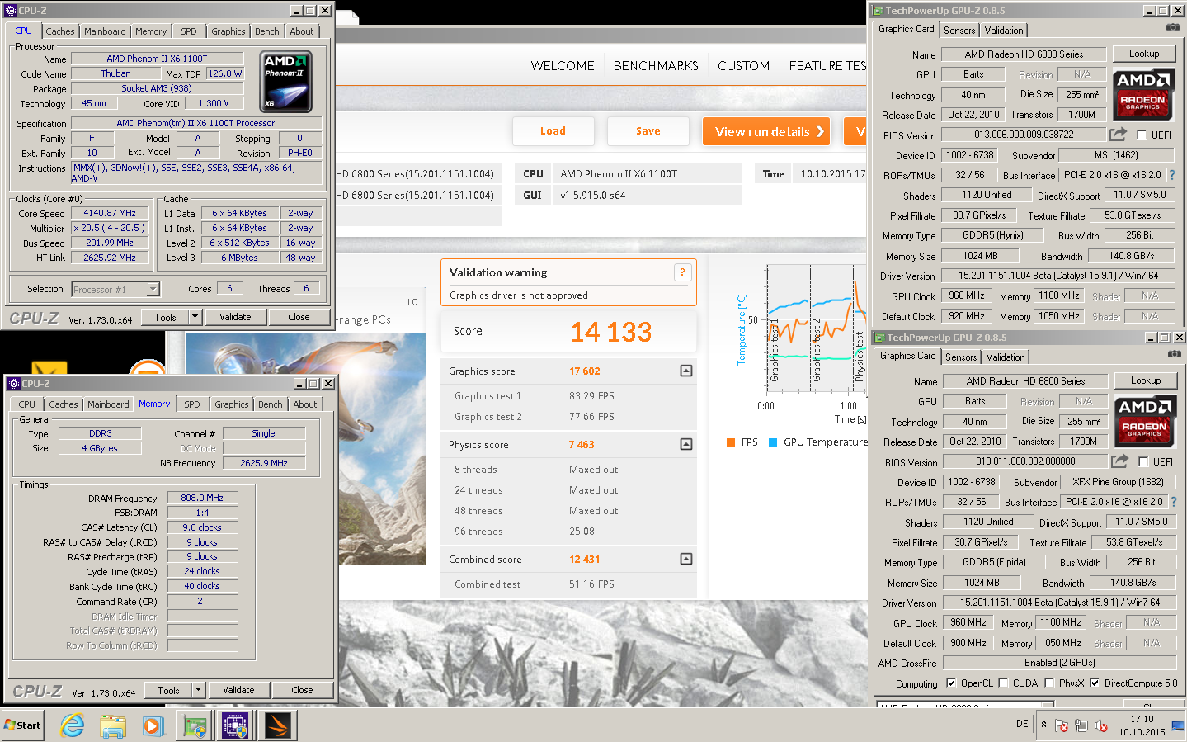Open Windows Media Player from taskbar

tap(153, 725)
